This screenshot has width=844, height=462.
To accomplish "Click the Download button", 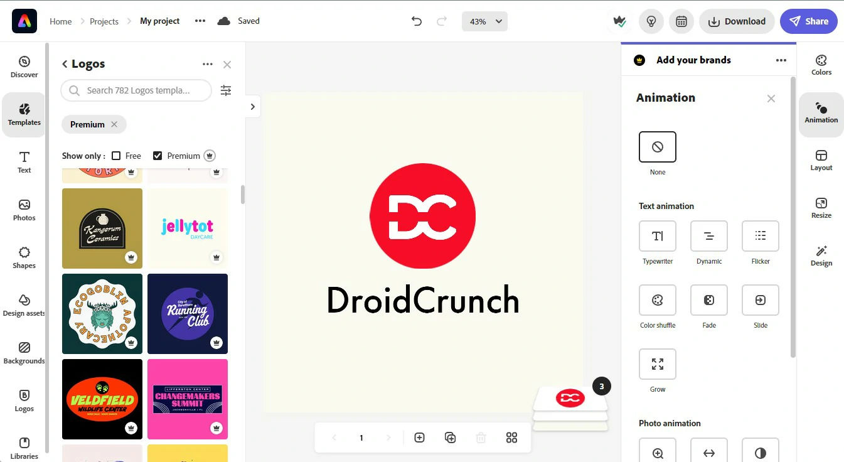I will 737,21.
